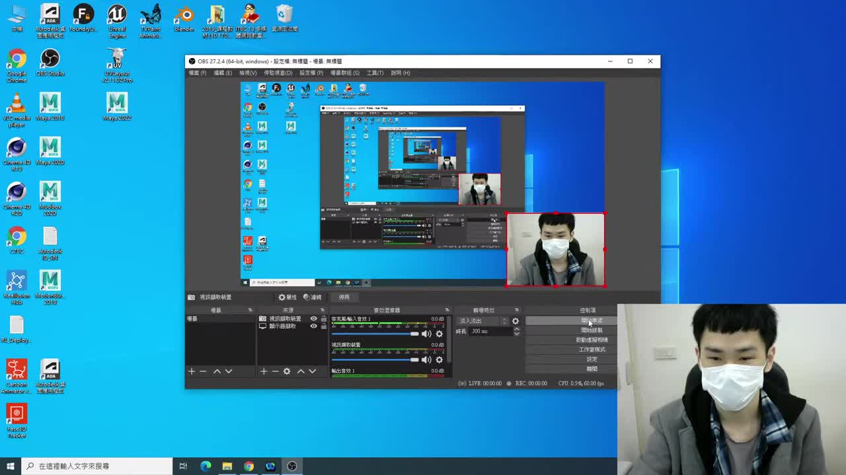Open 濾鏡 filters for selected source
The width and height of the screenshot is (846, 475).
click(312, 297)
